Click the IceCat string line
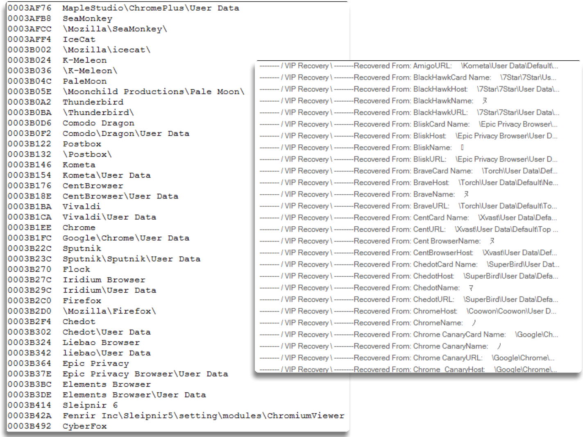The image size is (583, 437). coord(79,39)
